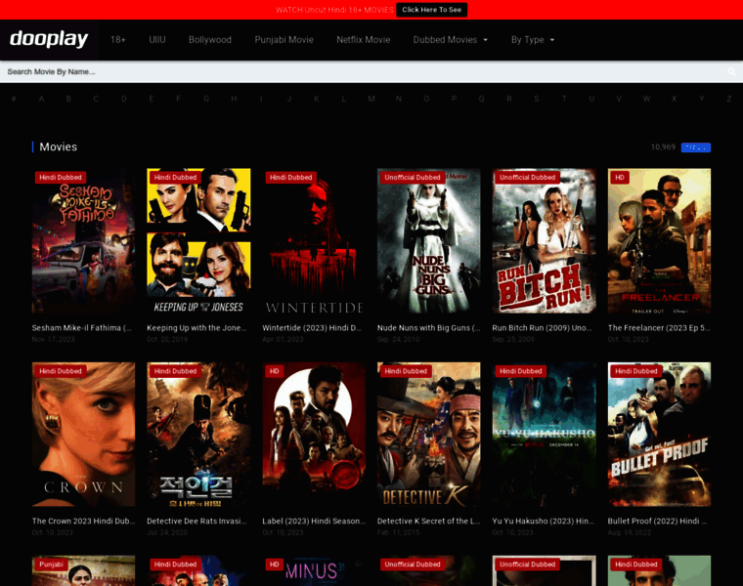Open the Sesham Mike-il Fathima poster
The width and height of the screenshot is (743, 586).
[x=83, y=241]
